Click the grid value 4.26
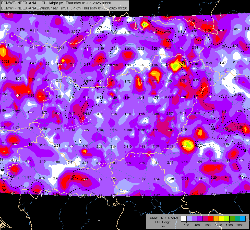This screenshot has width=250, height=230. pos(18,78)
